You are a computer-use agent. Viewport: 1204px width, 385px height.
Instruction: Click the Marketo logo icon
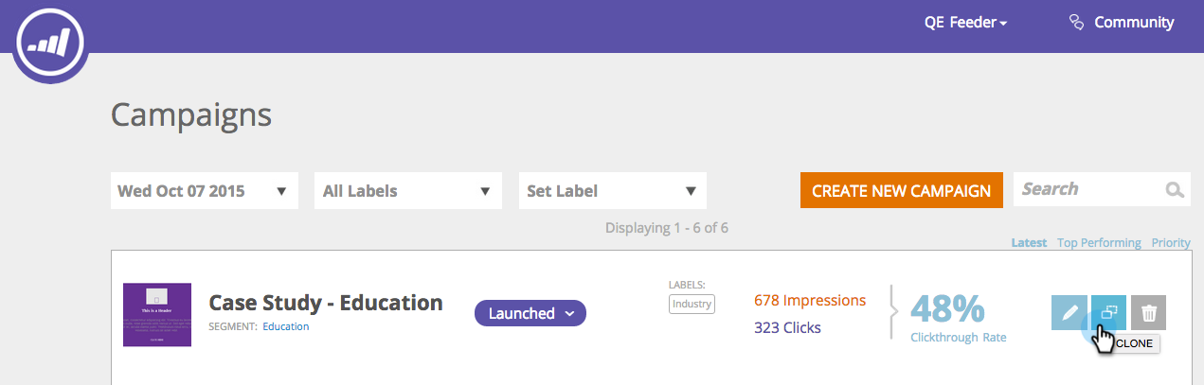click(51, 43)
